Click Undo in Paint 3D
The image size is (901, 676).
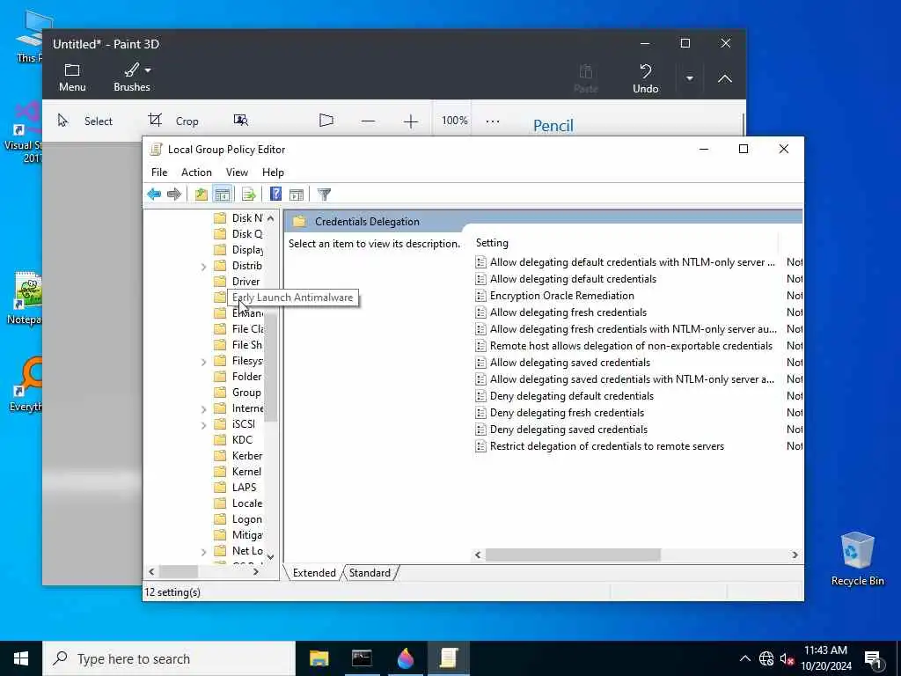645,78
